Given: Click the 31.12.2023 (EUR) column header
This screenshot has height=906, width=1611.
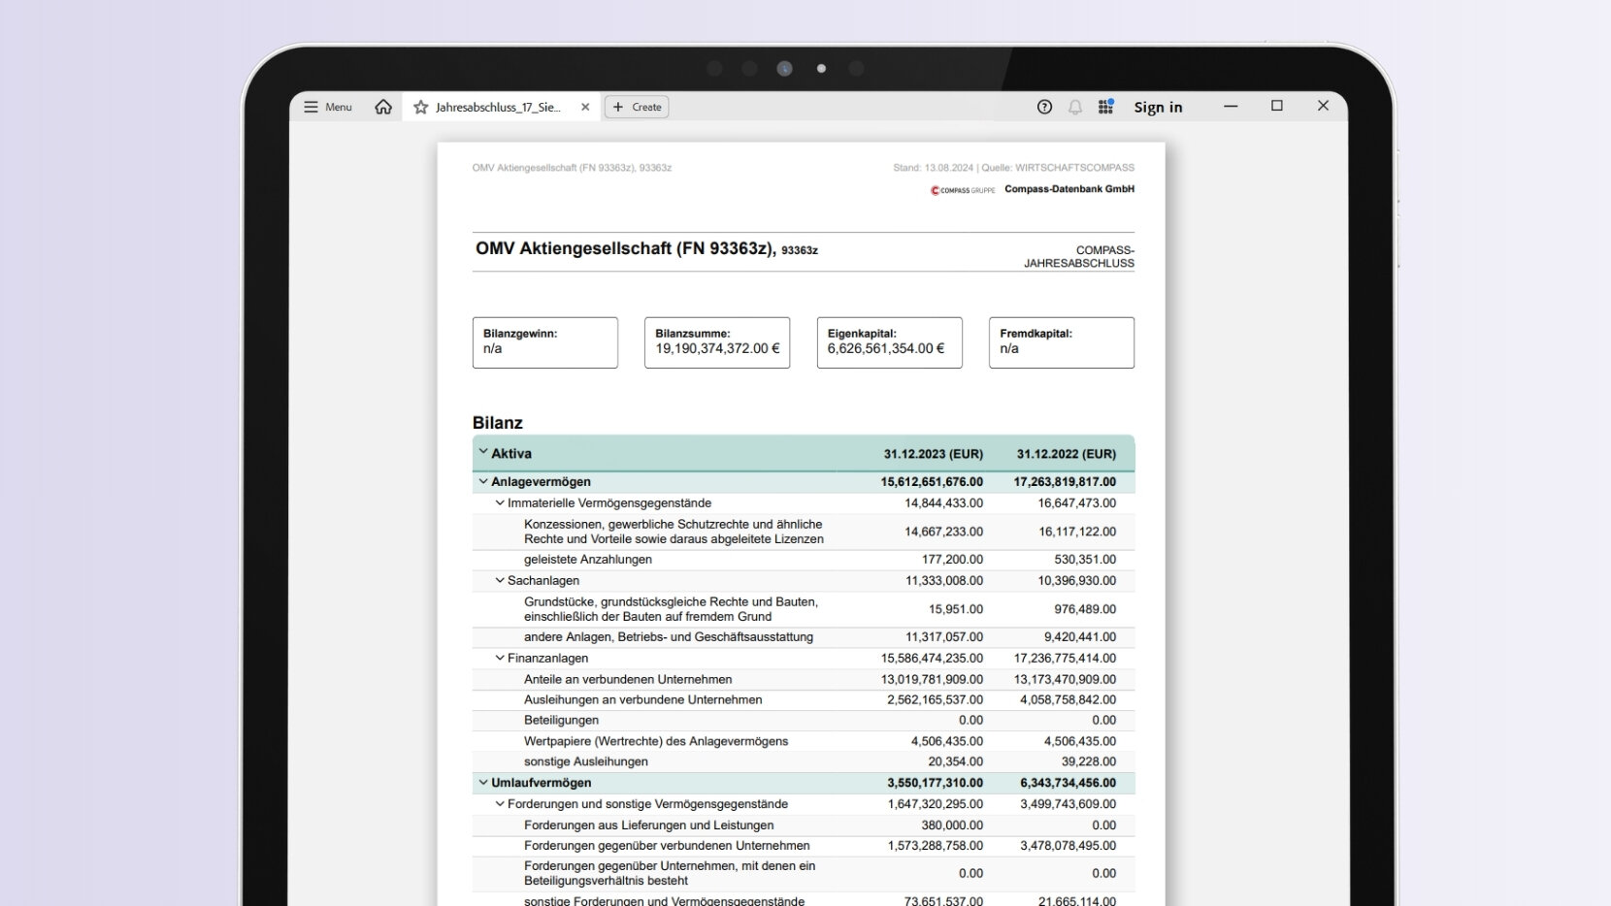Looking at the screenshot, I should point(933,454).
